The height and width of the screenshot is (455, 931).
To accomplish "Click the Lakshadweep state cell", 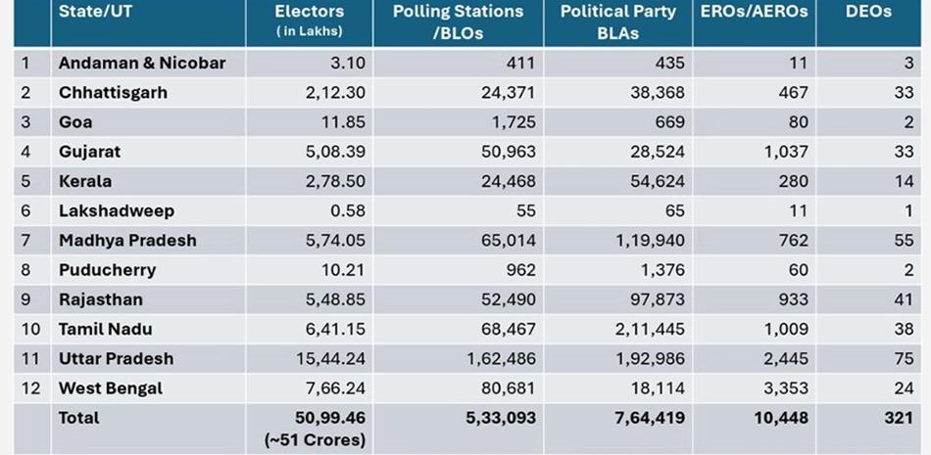I will click(114, 210).
